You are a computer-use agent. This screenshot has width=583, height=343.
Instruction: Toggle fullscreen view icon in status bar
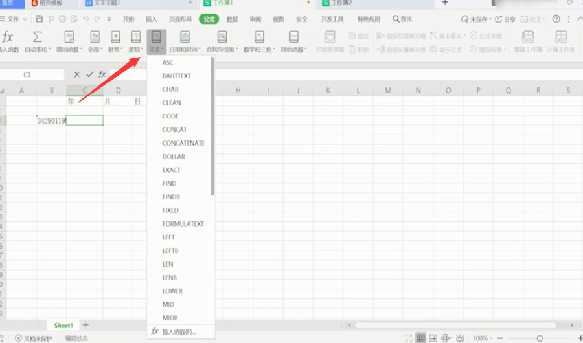coord(408,338)
